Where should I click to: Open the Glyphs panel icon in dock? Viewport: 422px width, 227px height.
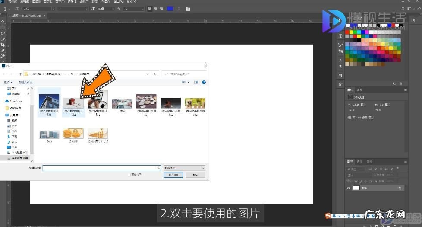point(340,76)
